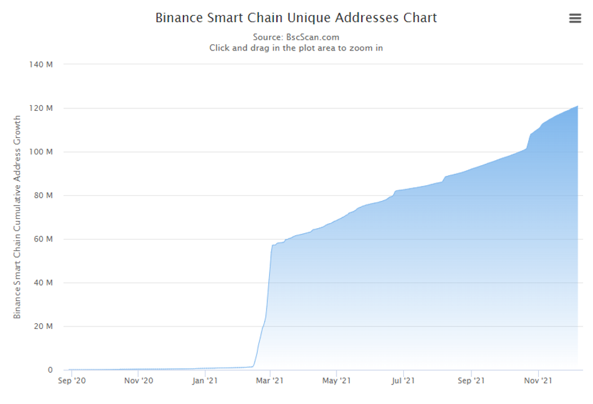Click the Cumulative Address Growth axis title

tap(18, 217)
